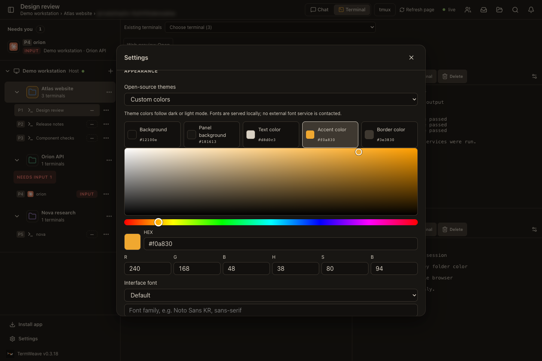Open Nova research project options menu
542x361 pixels.
pyautogui.click(x=109, y=216)
